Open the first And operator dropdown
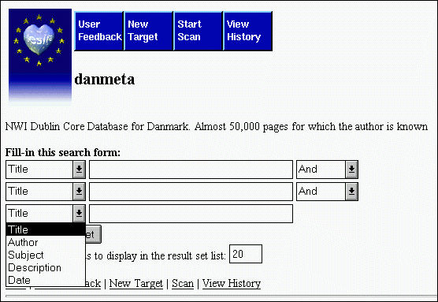This screenshot has width=438, height=302. click(327, 170)
